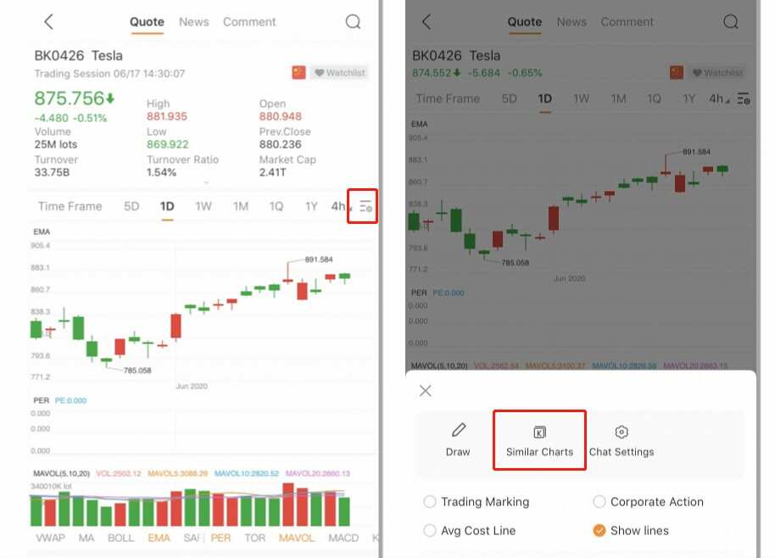This screenshot has width=775, height=558.
Task: Enable Trading Marking option
Action: point(430,502)
